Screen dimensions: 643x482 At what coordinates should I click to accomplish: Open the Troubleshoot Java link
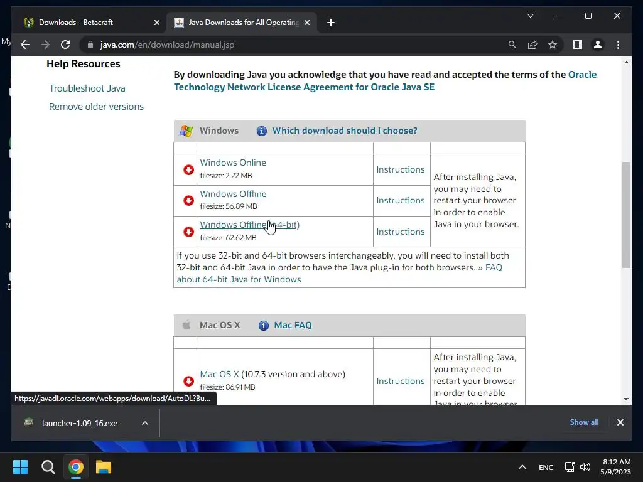pos(87,88)
